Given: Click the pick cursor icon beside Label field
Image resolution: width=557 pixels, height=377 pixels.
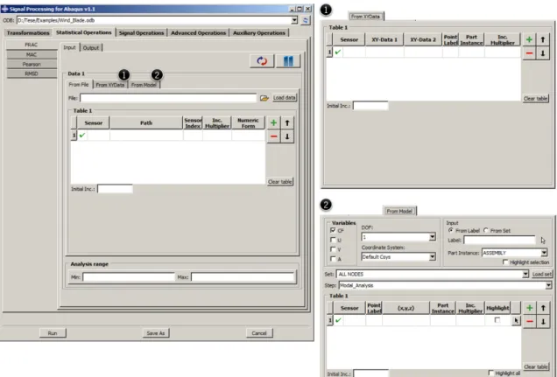Looking at the screenshot, I should click(543, 241).
